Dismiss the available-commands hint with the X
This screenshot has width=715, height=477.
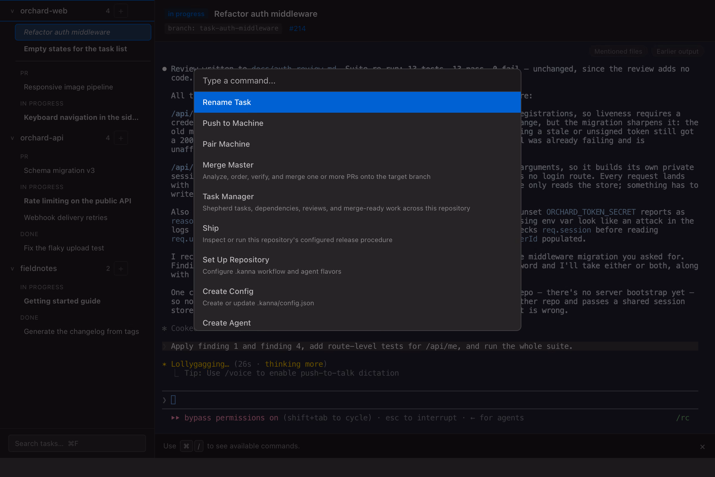point(702,447)
